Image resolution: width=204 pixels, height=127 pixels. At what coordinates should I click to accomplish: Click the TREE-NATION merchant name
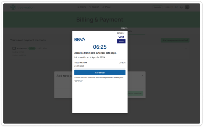(81, 63)
